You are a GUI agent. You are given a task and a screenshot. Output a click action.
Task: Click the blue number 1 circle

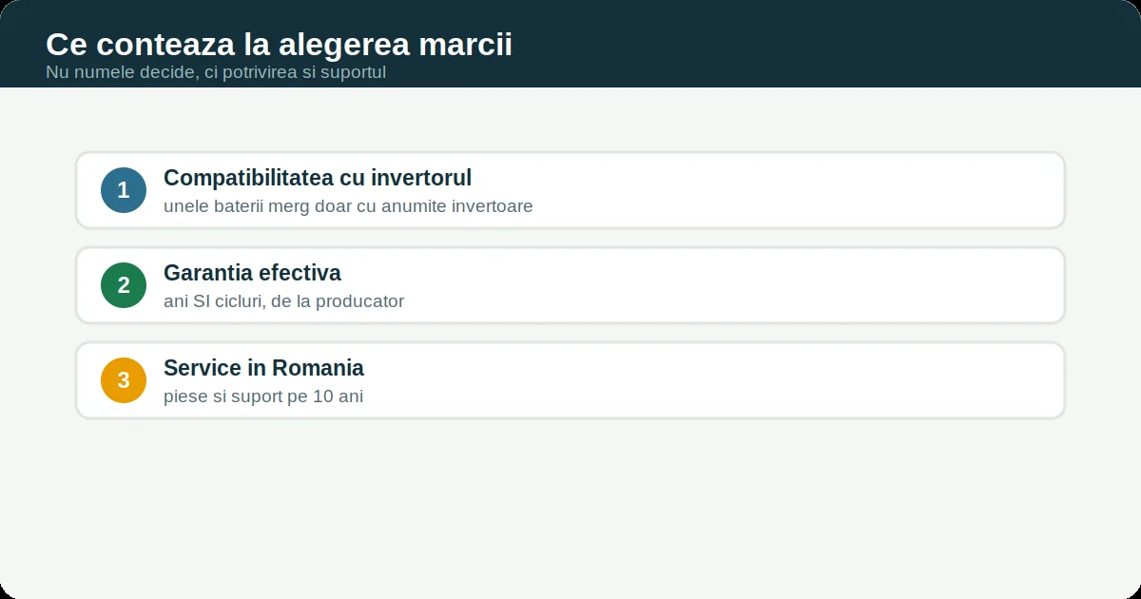point(124,190)
